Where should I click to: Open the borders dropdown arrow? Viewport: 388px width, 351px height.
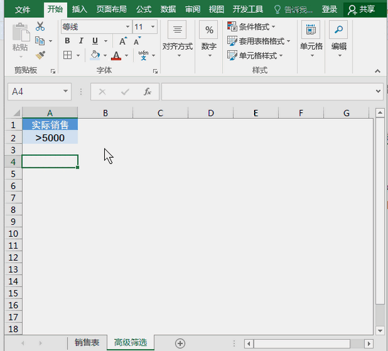78,55
